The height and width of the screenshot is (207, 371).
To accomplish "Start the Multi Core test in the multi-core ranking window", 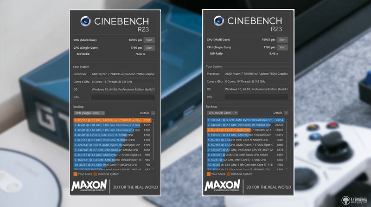I will click(x=282, y=40).
